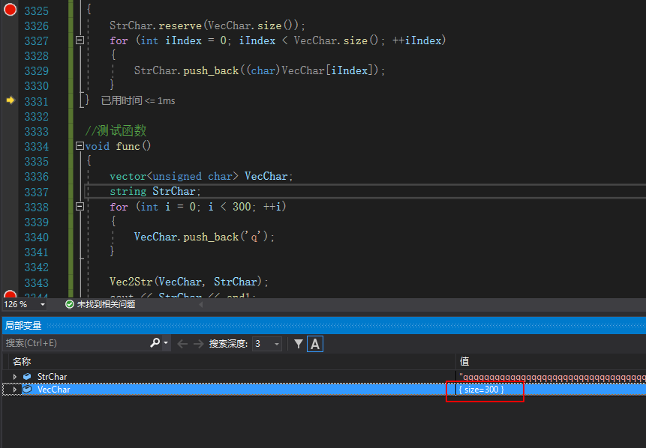Toggle the A text highlight button
This screenshot has width=646, height=448.
tap(315, 344)
